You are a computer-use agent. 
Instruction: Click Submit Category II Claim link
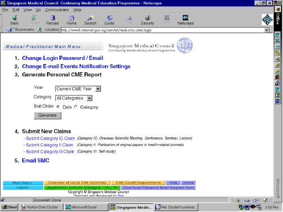(x=50, y=145)
